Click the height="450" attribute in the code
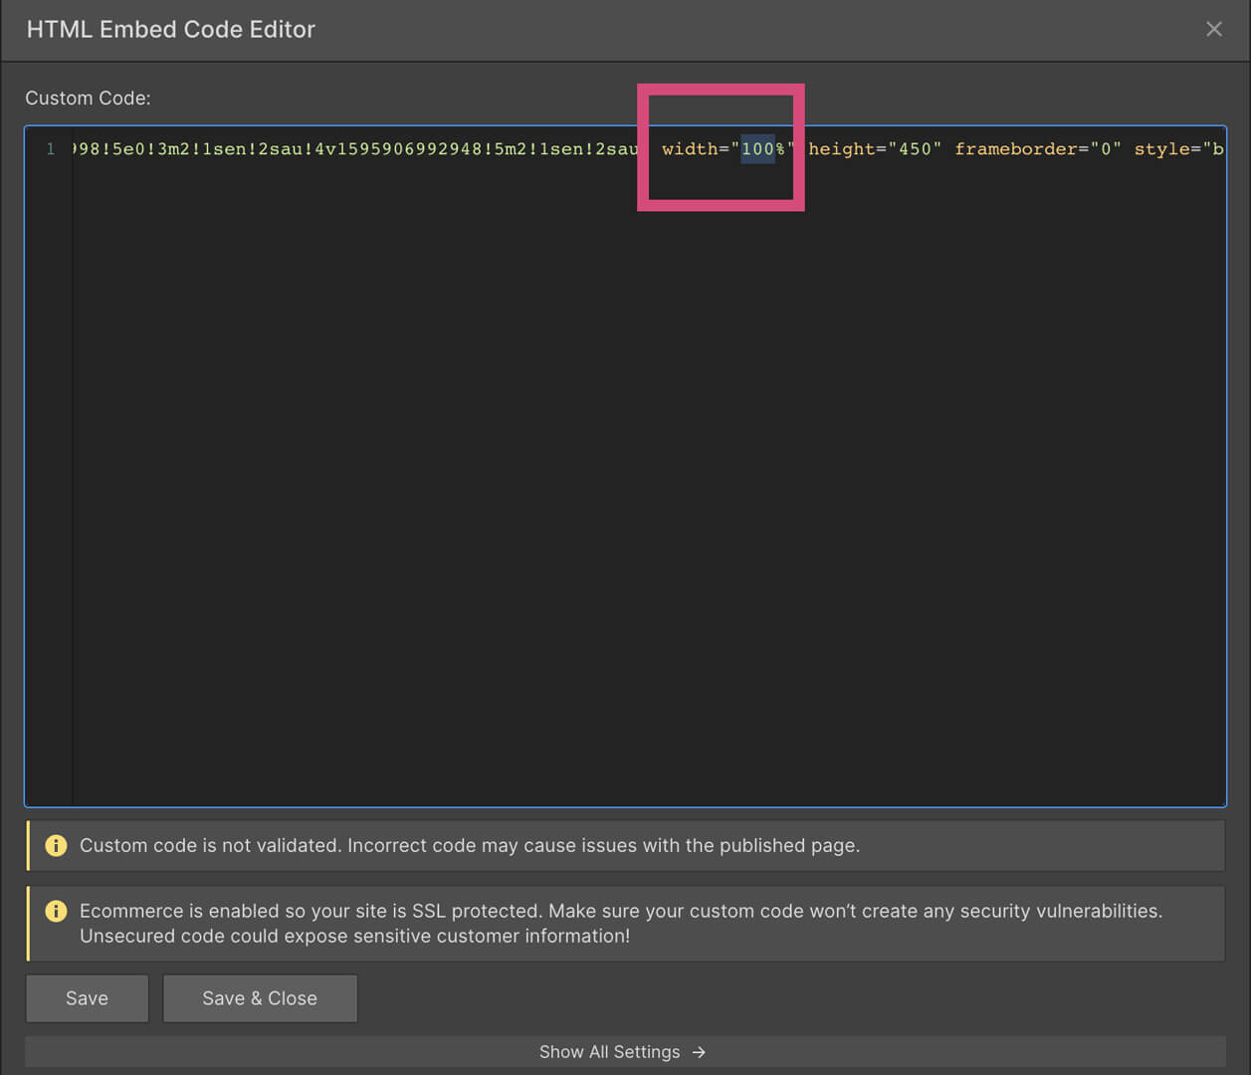1251x1075 pixels. click(875, 148)
